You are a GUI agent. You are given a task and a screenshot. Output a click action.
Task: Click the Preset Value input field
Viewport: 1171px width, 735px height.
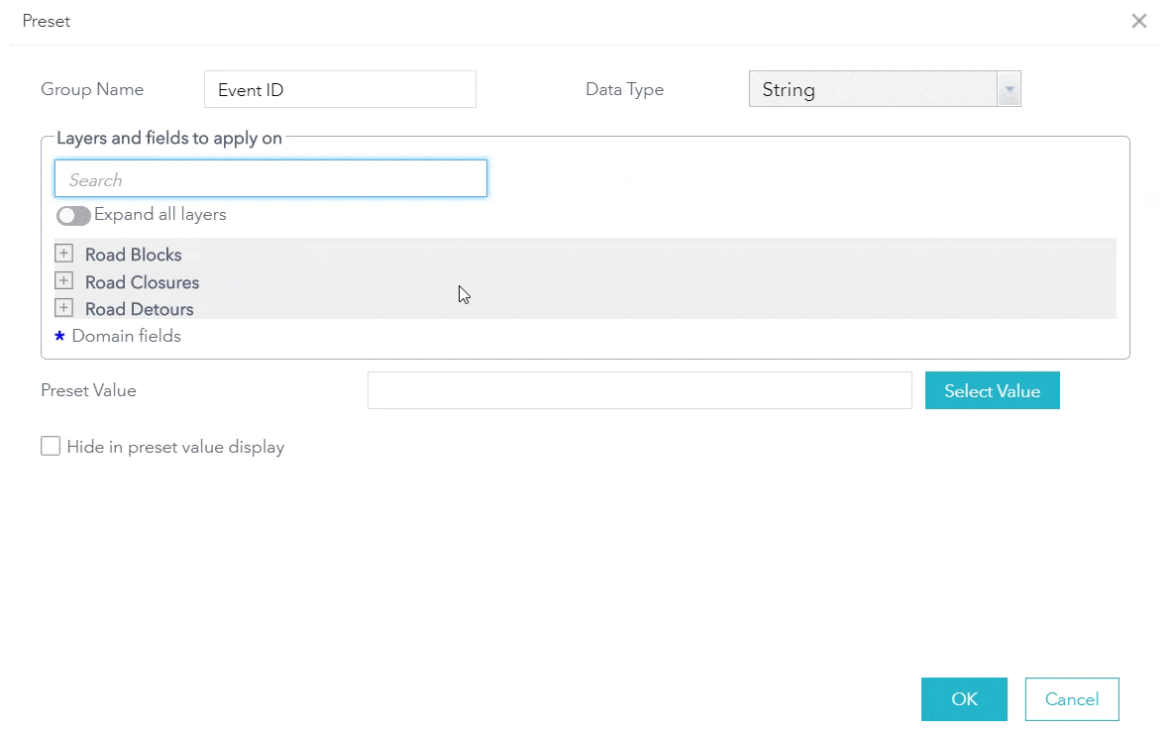pos(639,390)
